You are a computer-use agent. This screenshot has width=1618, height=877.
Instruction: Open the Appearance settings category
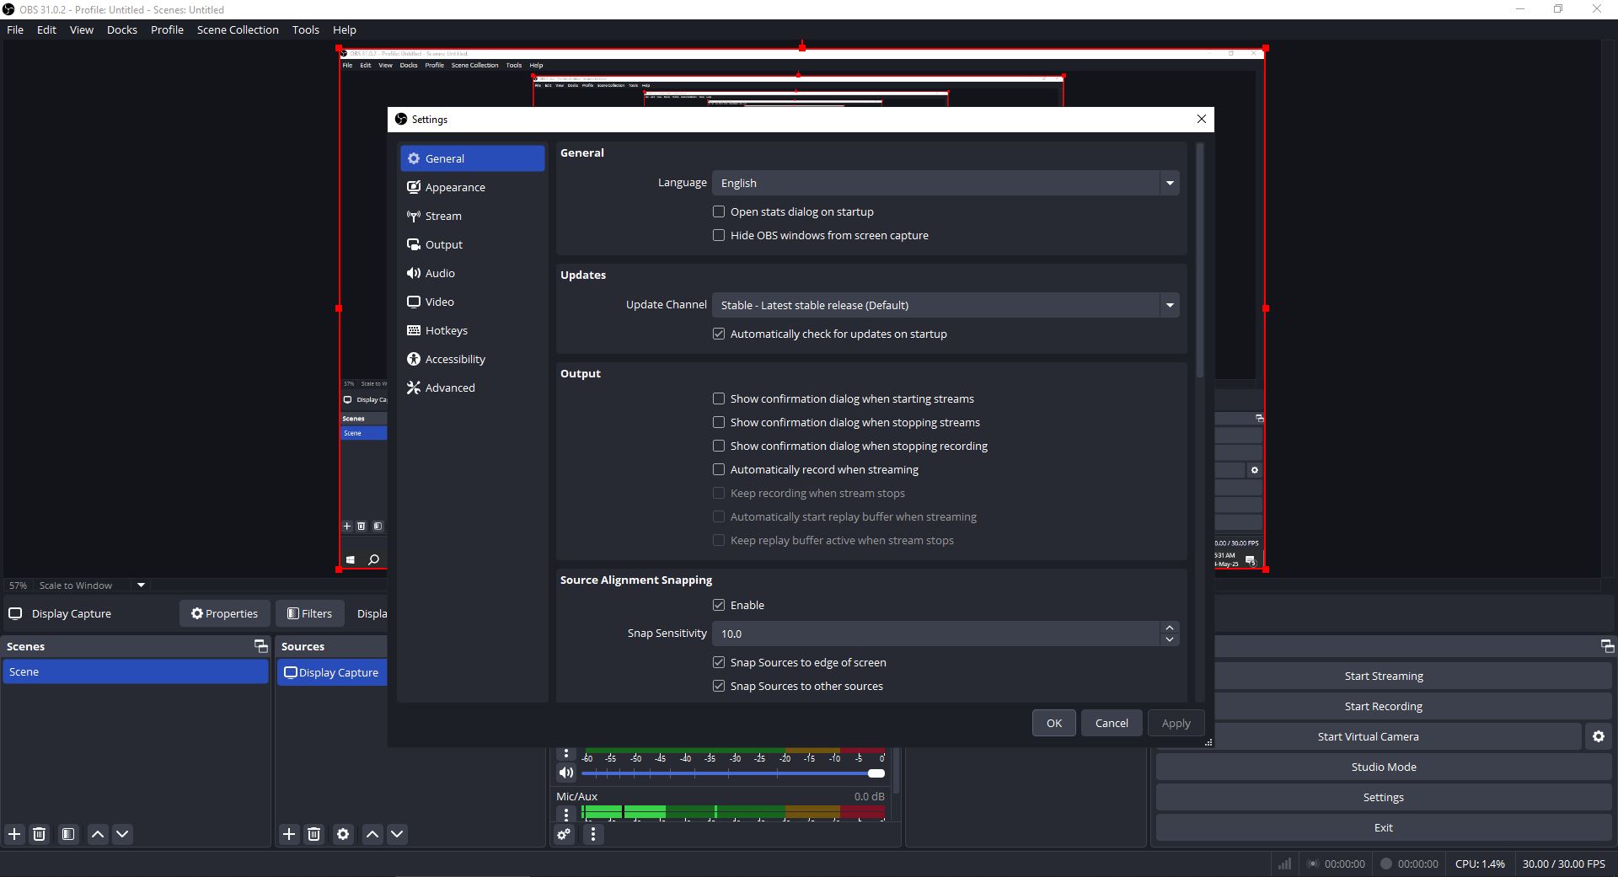[x=472, y=187]
